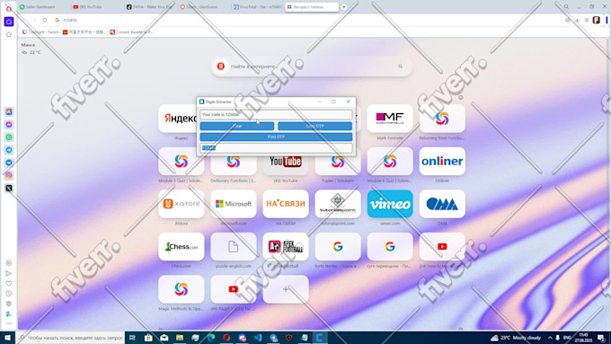Focus the 'Your code is 123456' input field

click(276, 115)
